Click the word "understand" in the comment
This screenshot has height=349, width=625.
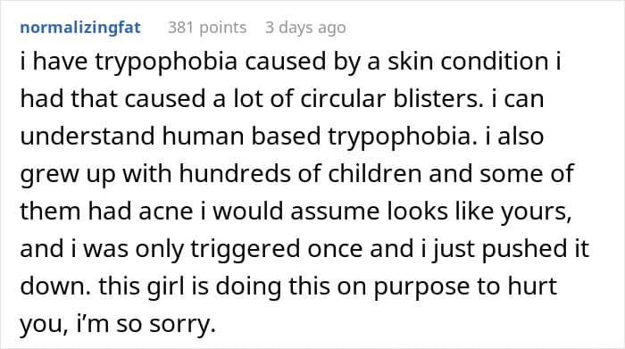87,136
